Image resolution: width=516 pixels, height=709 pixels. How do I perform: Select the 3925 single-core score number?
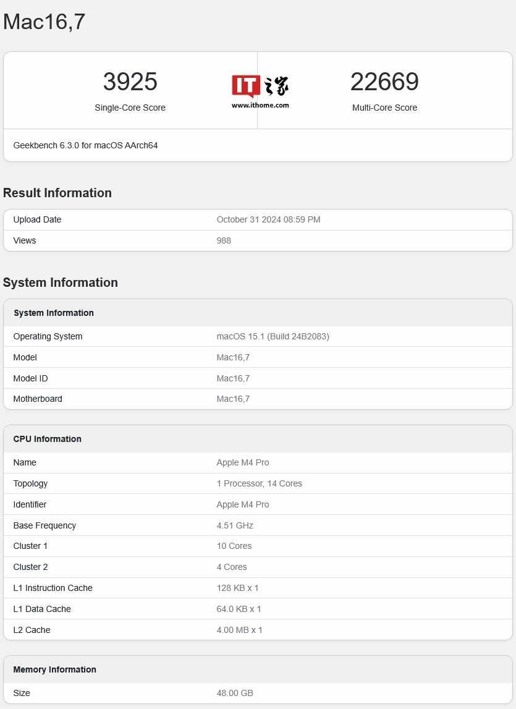(130, 82)
